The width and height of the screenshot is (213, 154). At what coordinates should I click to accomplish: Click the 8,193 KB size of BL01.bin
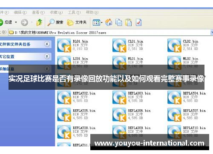[81, 49]
